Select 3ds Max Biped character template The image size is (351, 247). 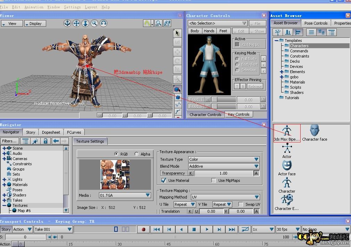(x=287, y=133)
